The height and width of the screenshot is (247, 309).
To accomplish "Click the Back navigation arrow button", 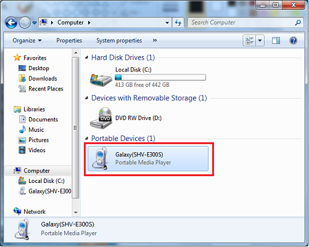I will [11, 23].
